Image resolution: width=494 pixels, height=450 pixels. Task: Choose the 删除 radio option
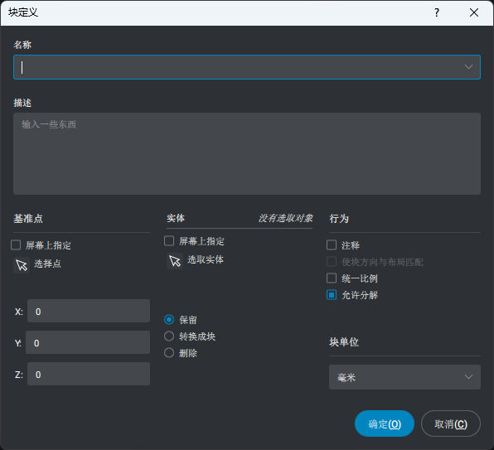pos(169,353)
